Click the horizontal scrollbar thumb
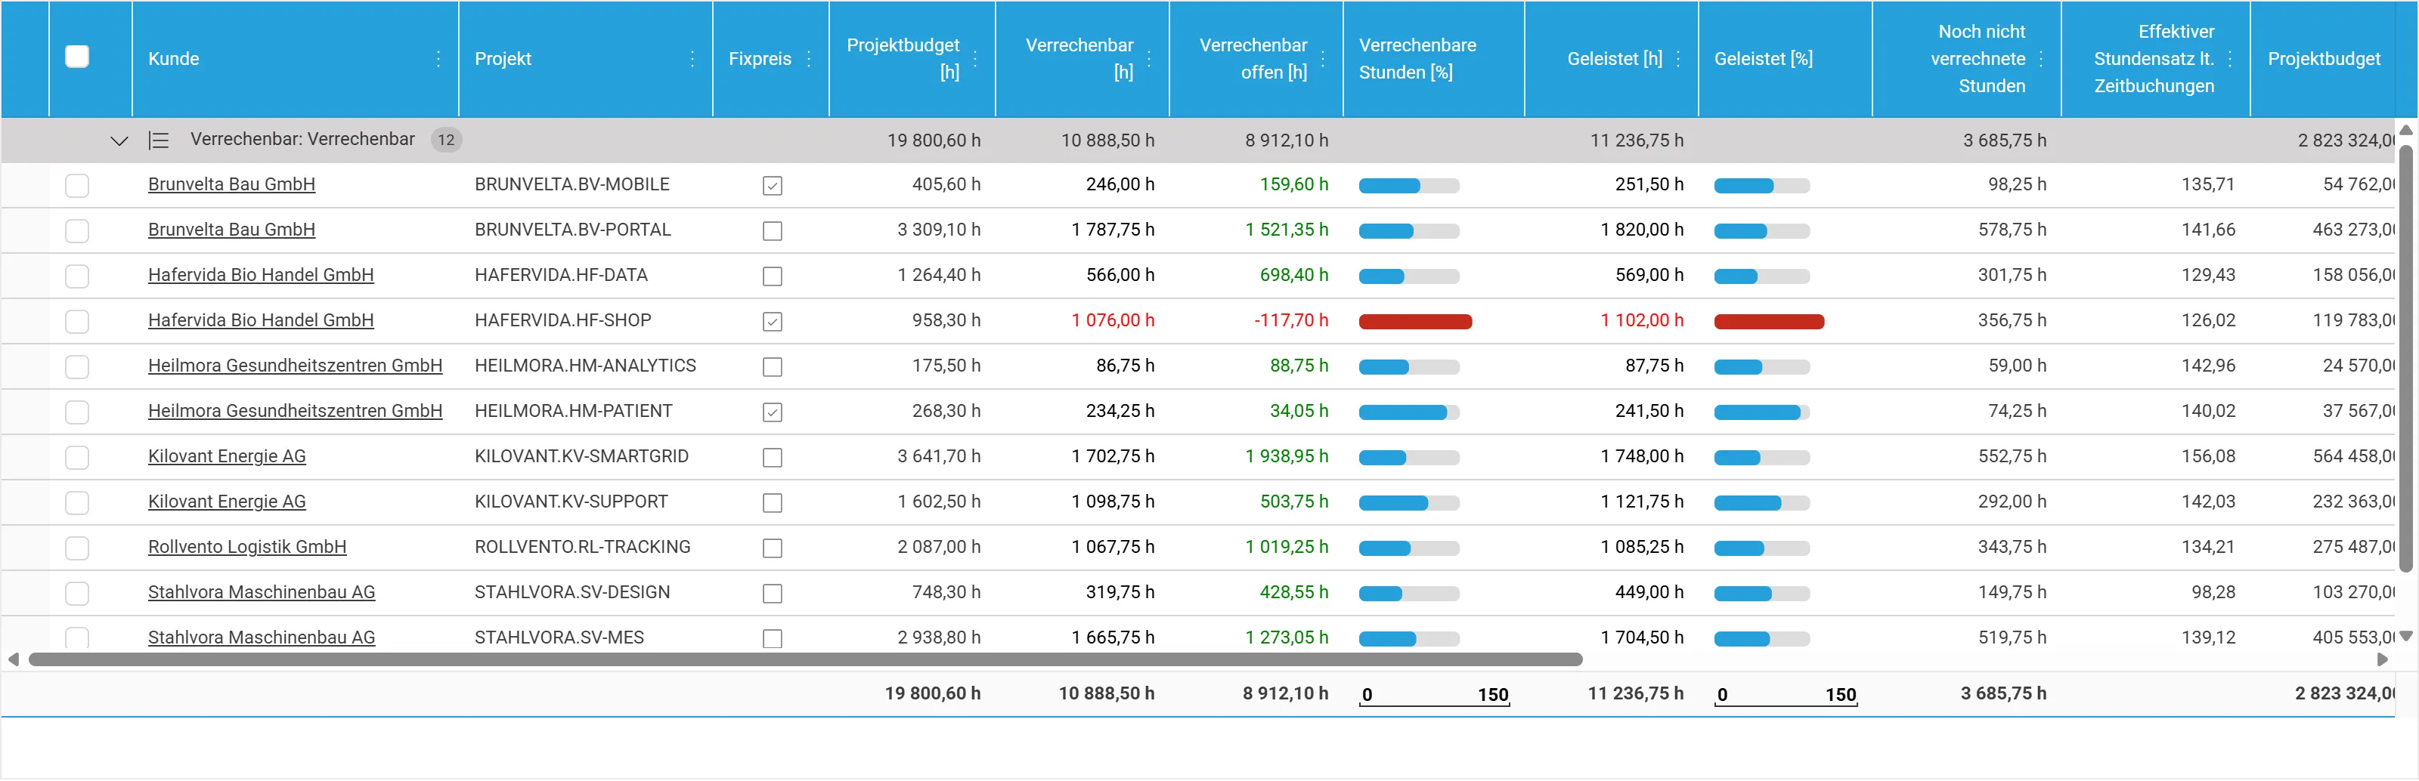This screenshot has height=781, width=2419. [x=805, y=660]
